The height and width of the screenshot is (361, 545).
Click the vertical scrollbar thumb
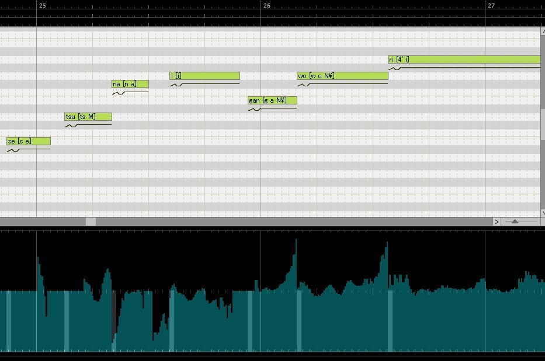[543, 125]
